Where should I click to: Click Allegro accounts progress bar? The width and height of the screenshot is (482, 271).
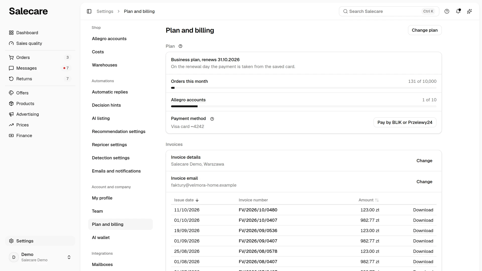pos(304,106)
